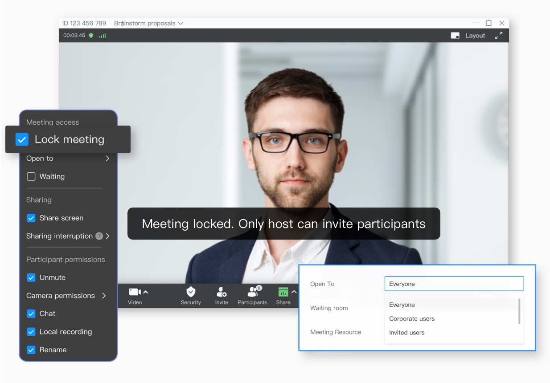Open the Brainstorm proposals title dropdown
The height and width of the screenshot is (383, 550).
(180, 23)
